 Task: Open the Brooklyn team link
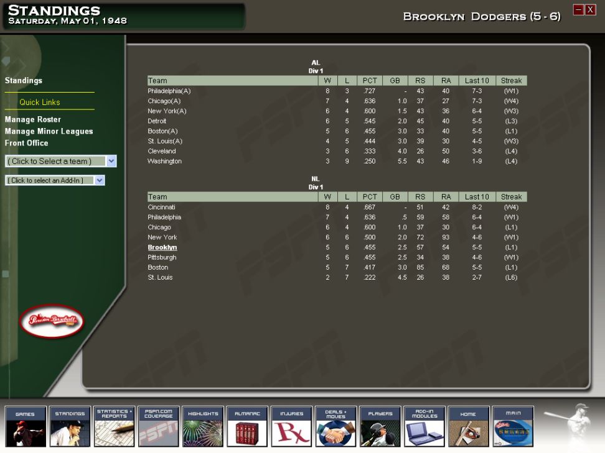[162, 247]
